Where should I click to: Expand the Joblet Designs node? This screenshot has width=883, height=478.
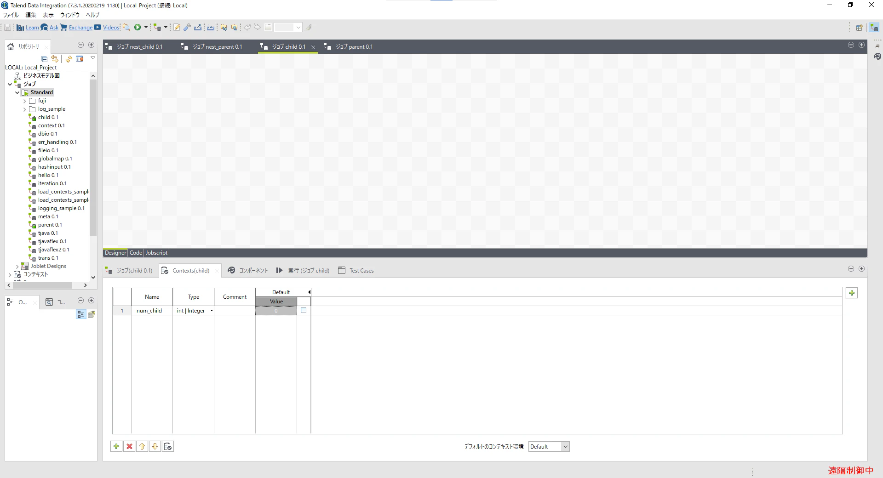[17, 267]
